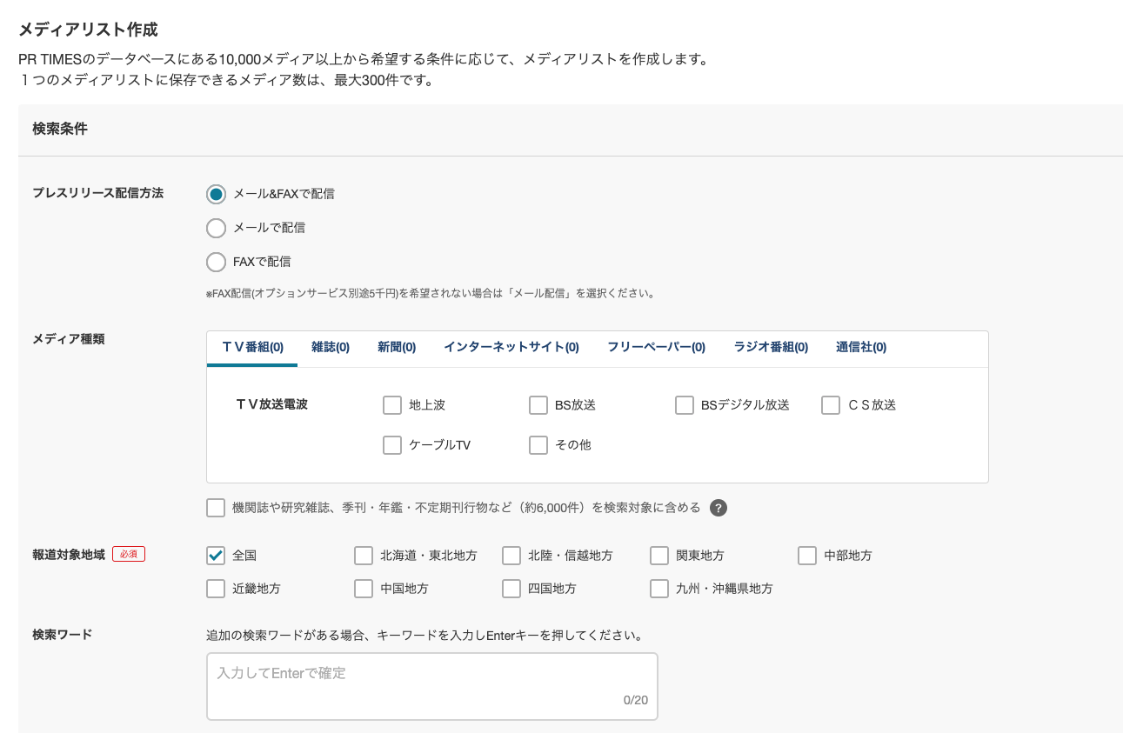Click the 0/20 keyword counter
The height and width of the screenshot is (733, 1123).
tap(636, 700)
